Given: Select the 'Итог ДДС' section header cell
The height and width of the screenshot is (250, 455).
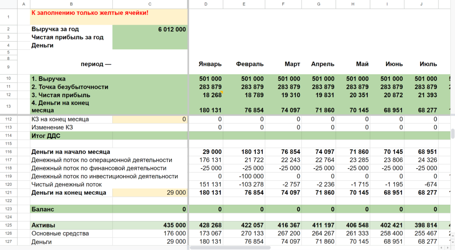Looking at the screenshot, I should click(x=71, y=136).
